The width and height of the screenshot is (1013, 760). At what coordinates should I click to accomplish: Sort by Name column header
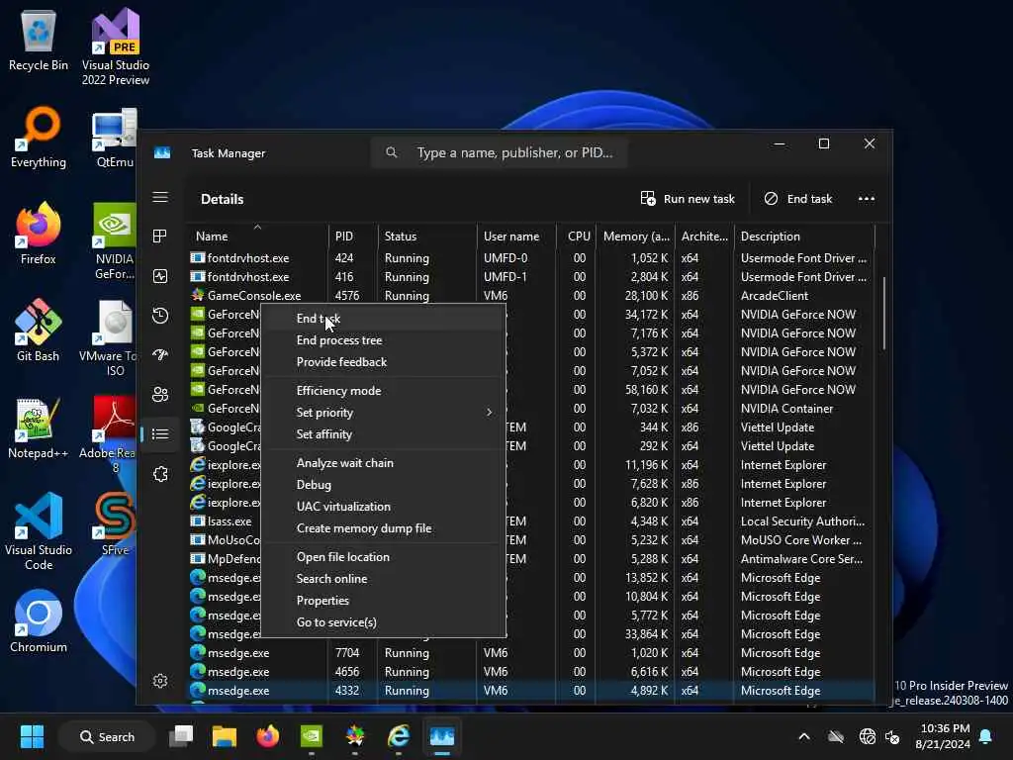(x=257, y=236)
